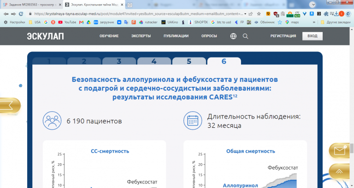Open the SINOPTIK bookmark
Screen dimensions: 354x188
[199, 22]
